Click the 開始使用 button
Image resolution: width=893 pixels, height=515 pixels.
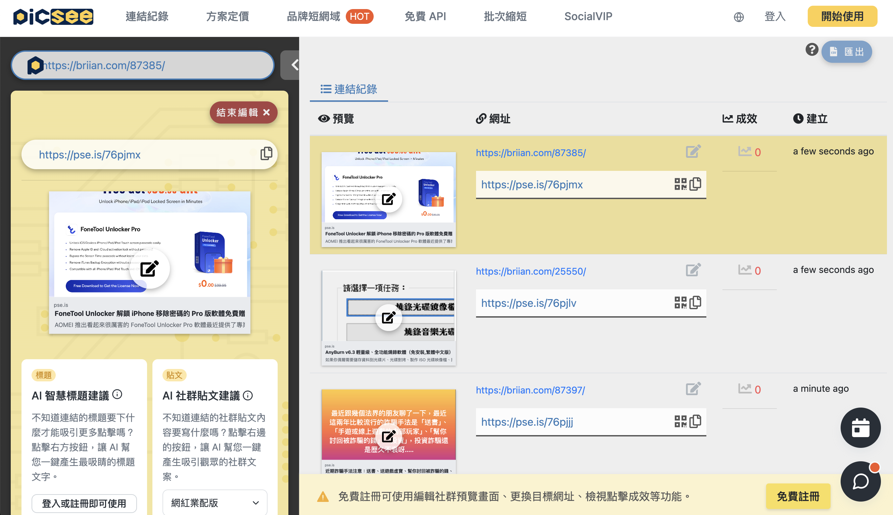tap(842, 17)
